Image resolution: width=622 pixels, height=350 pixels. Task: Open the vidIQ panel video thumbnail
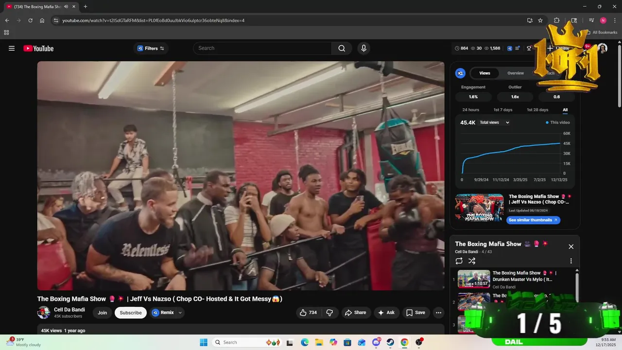coord(479,208)
